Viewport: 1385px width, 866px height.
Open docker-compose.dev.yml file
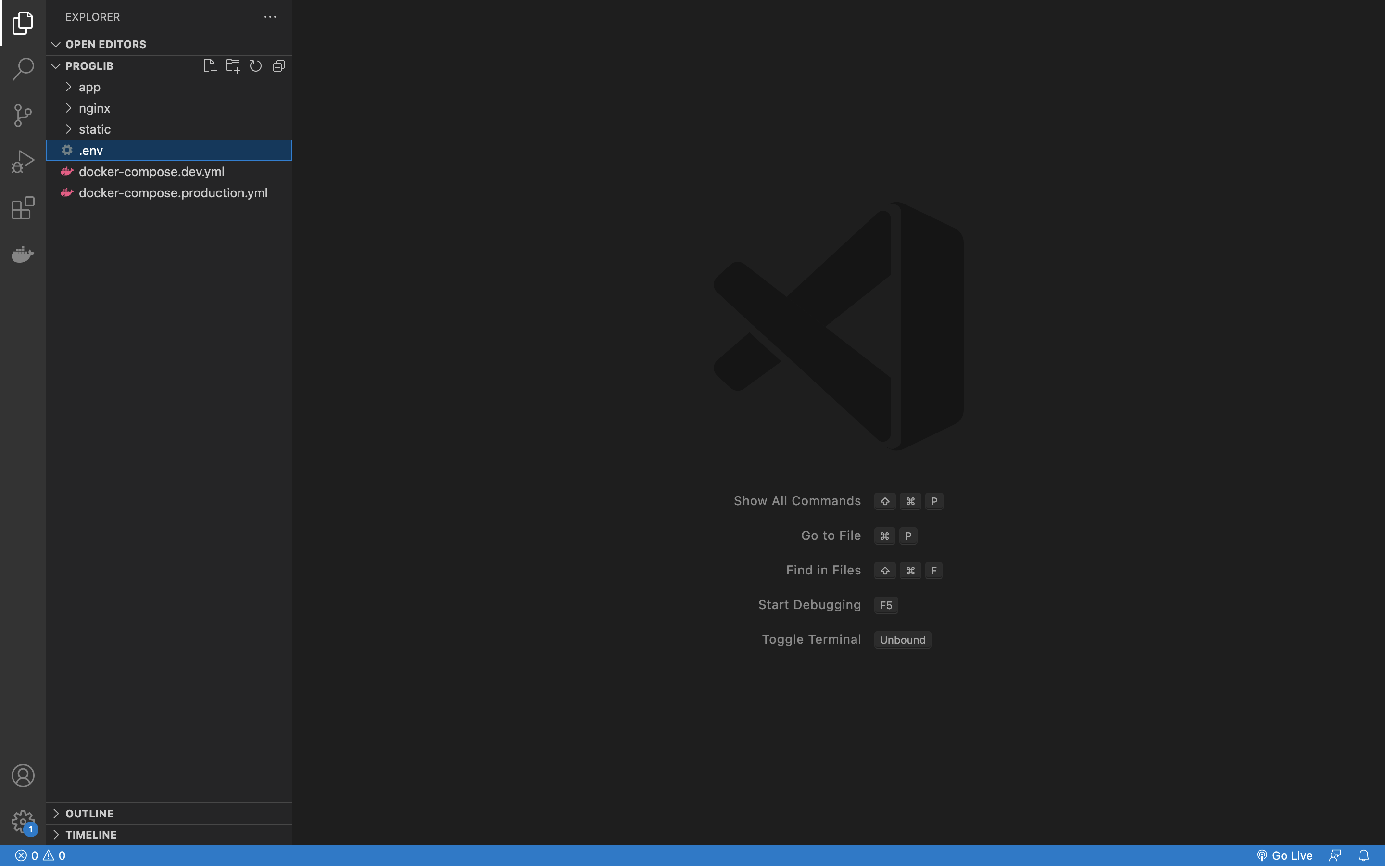tap(169, 172)
